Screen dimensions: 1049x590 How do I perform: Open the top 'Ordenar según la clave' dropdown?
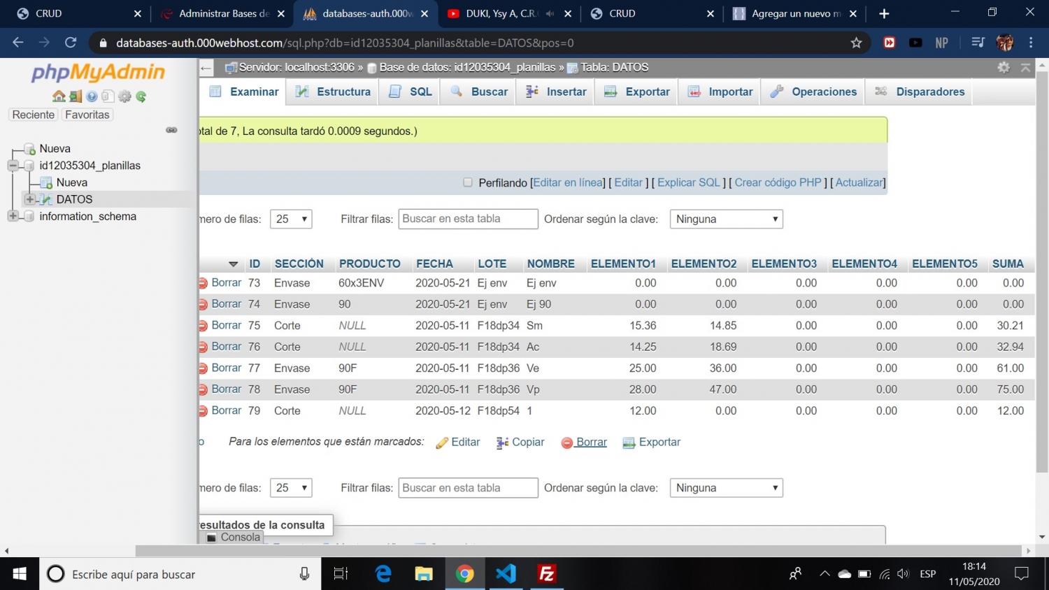click(x=726, y=219)
